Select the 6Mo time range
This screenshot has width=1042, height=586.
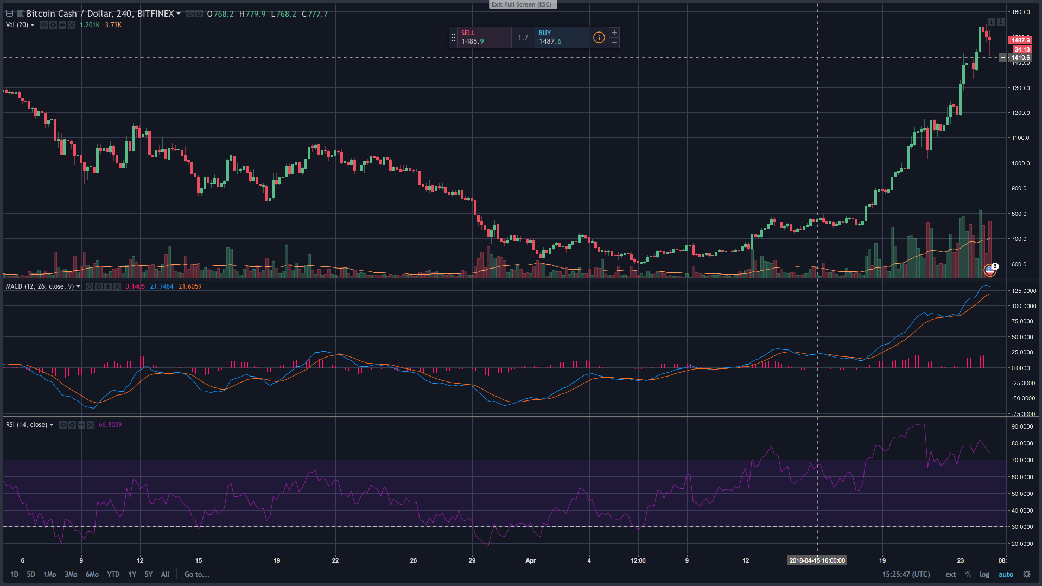coord(92,574)
